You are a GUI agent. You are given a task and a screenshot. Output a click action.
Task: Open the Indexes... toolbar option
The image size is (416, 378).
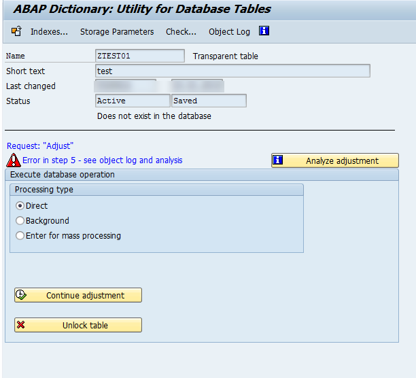tap(49, 32)
